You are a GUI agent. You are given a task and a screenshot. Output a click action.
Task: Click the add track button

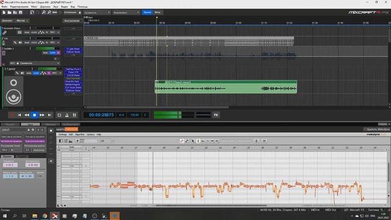pos(7,21)
